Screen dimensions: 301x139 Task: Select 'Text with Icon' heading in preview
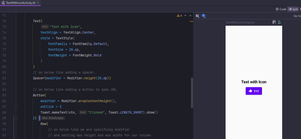pos(254,82)
